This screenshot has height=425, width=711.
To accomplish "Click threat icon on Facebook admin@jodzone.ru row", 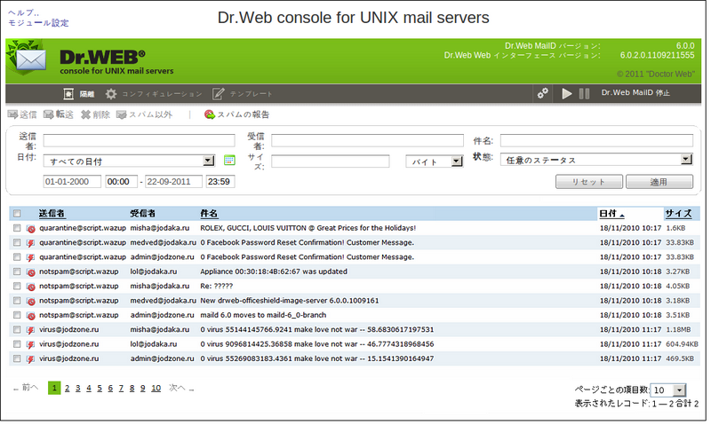I will [x=31, y=257].
